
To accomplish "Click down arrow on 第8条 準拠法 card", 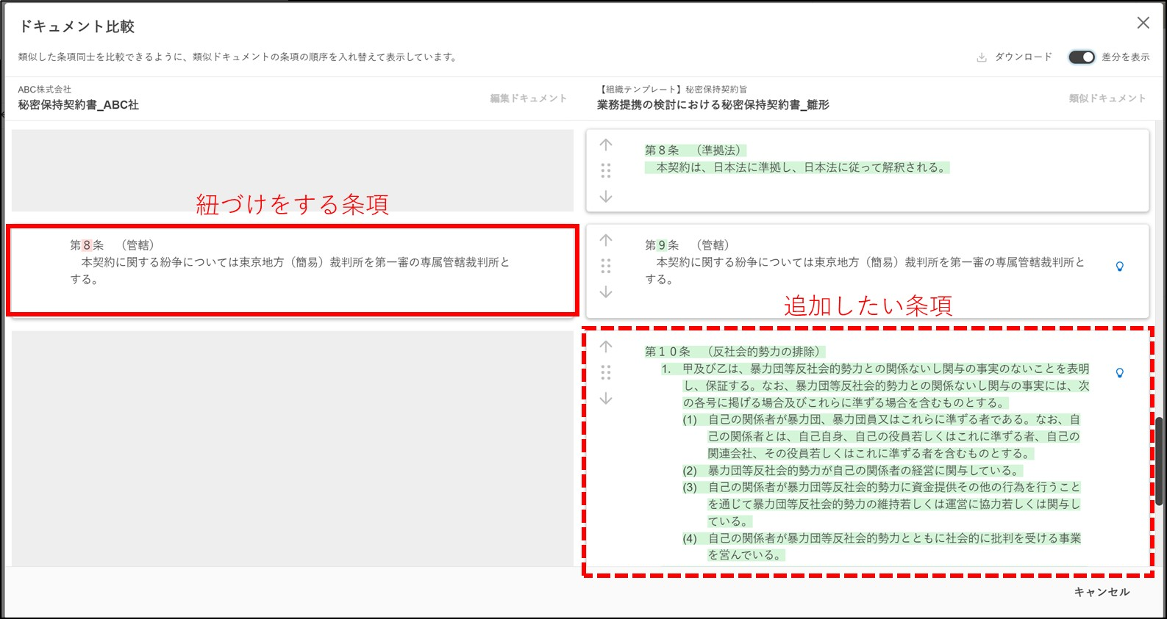I will [x=606, y=197].
